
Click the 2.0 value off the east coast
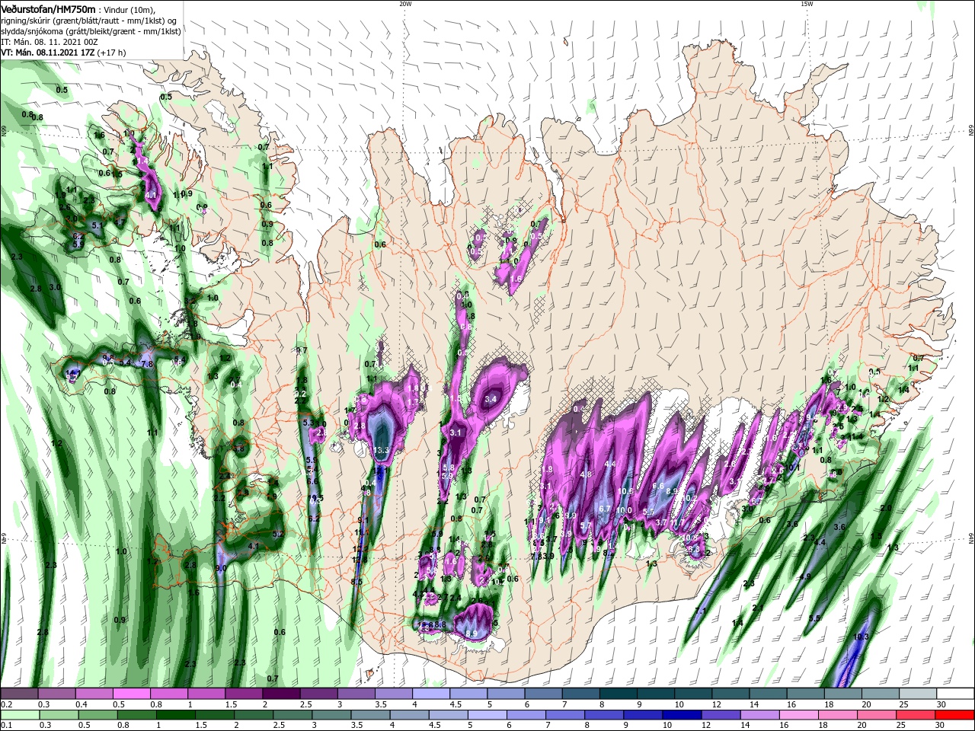click(x=886, y=508)
